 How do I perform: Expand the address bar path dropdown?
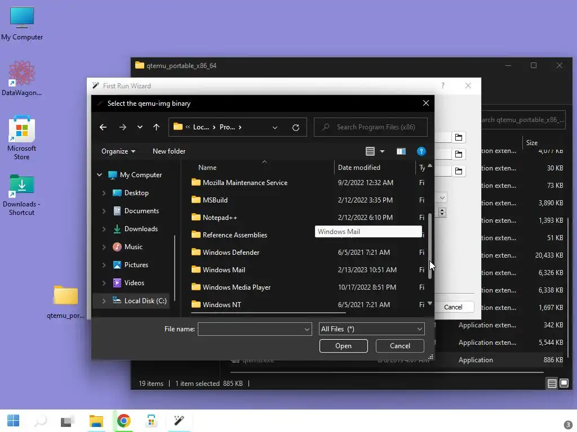click(275, 128)
